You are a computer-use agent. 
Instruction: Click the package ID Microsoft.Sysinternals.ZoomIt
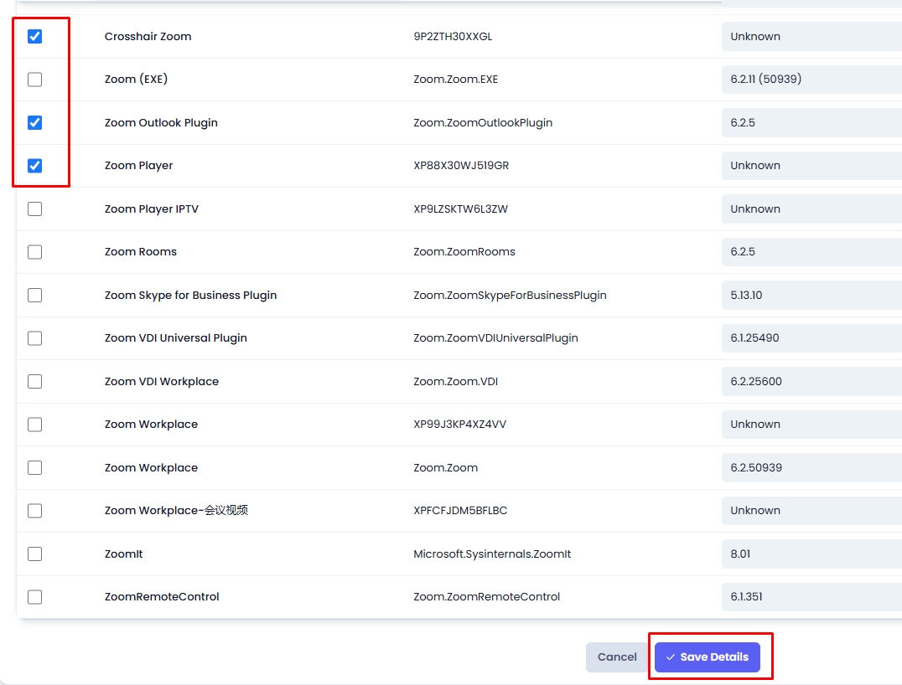click(492, 554)
